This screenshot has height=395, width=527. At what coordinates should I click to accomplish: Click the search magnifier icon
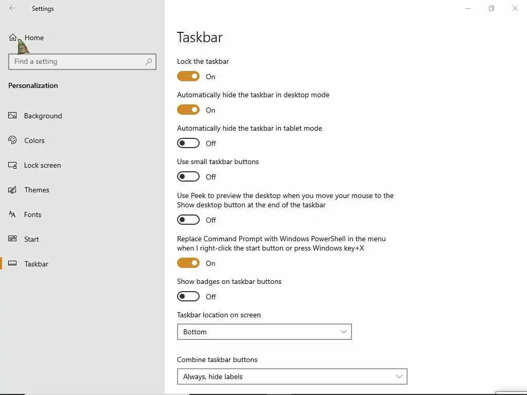149,62
